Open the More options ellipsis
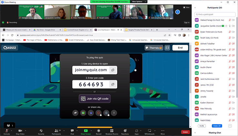This screenshot has width=238, height=136. (x=162, y=131)
